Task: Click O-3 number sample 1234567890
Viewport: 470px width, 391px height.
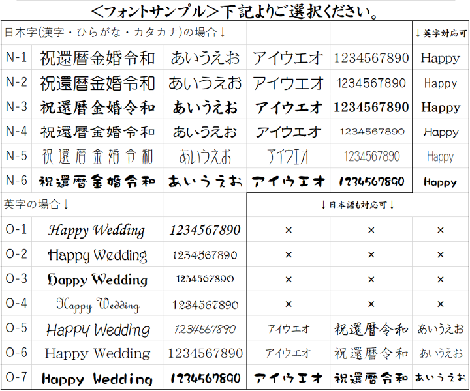Action: 205,279
